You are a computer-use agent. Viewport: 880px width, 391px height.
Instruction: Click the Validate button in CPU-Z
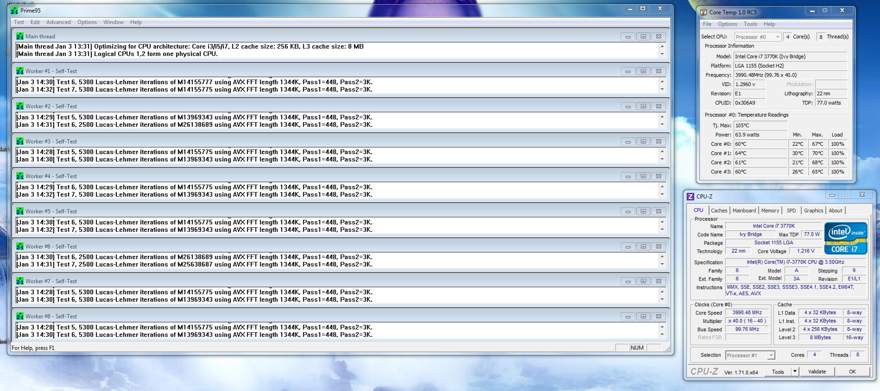817,372
